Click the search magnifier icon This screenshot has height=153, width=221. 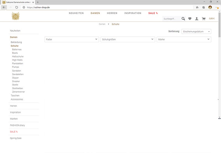tap(183, 19)
